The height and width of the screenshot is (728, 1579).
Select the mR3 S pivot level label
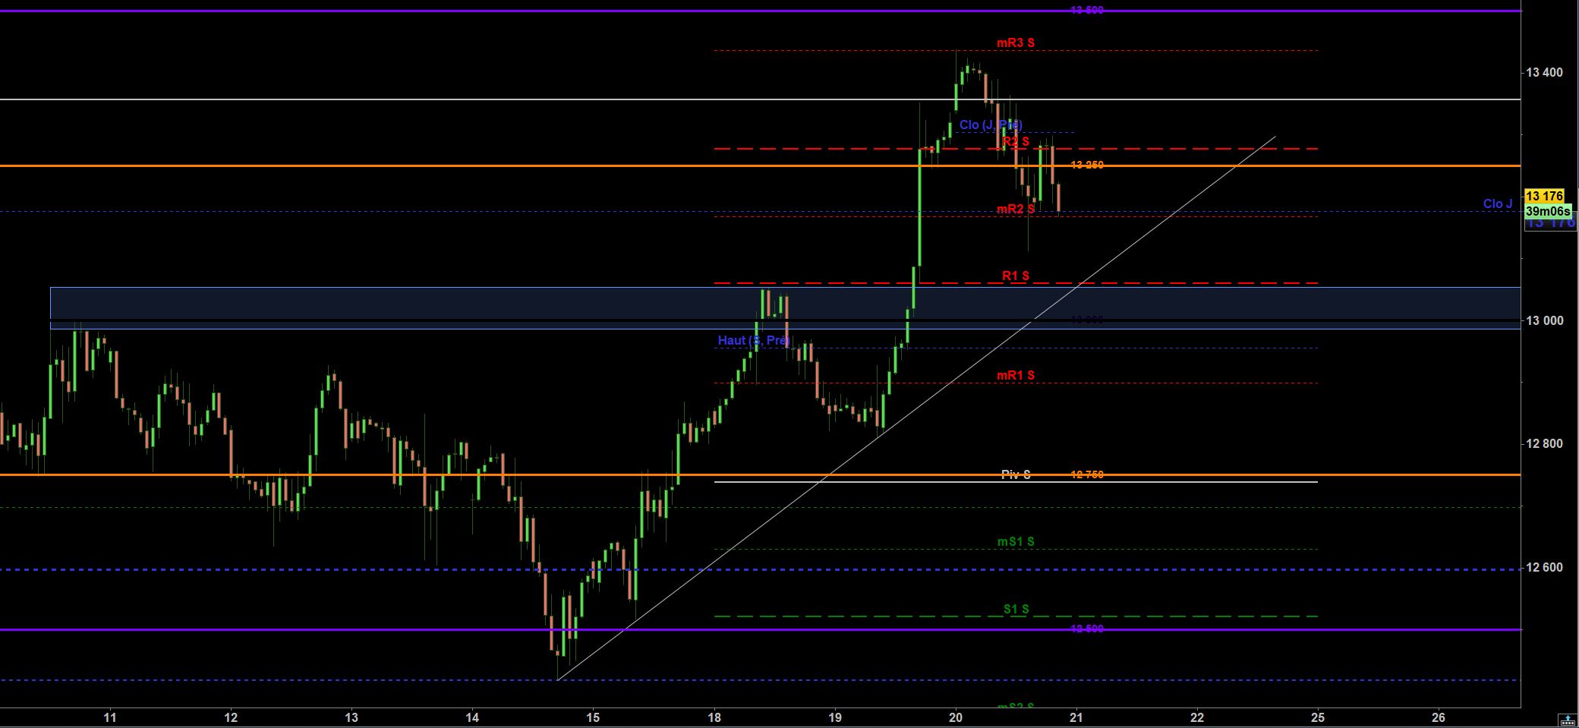pyautogui.click(x=1016, y=43)
